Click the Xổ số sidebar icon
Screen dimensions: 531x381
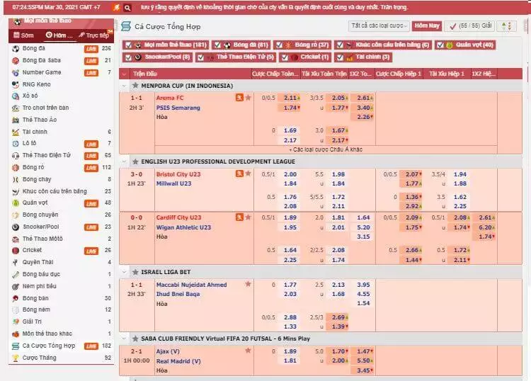[x=16, y=96]
